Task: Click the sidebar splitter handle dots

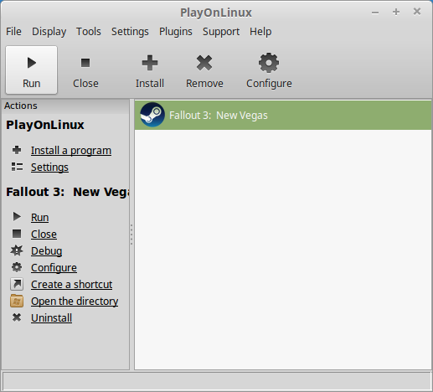Action: click(x=131, y=235)
